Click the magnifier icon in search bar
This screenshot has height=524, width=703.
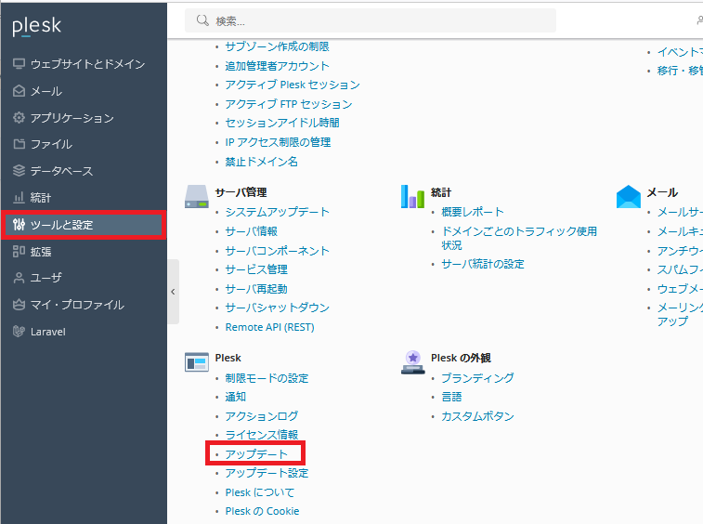(202, 20)
